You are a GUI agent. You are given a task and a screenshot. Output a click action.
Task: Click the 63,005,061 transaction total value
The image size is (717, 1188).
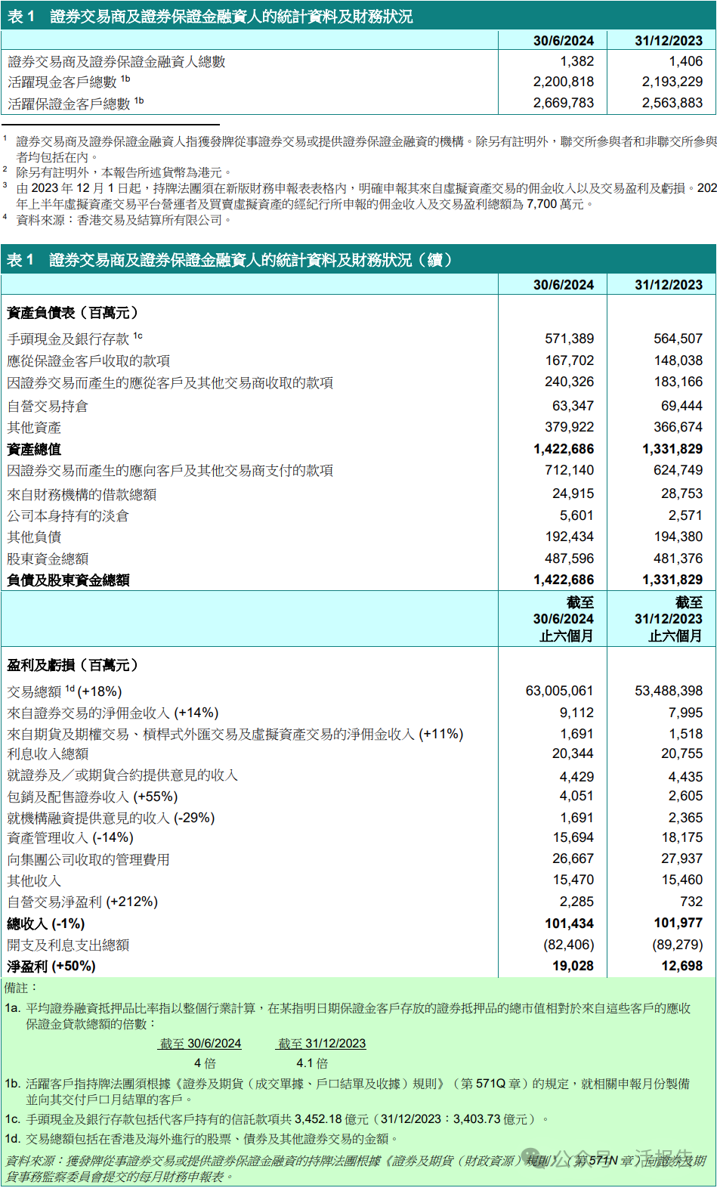(559, 691)
